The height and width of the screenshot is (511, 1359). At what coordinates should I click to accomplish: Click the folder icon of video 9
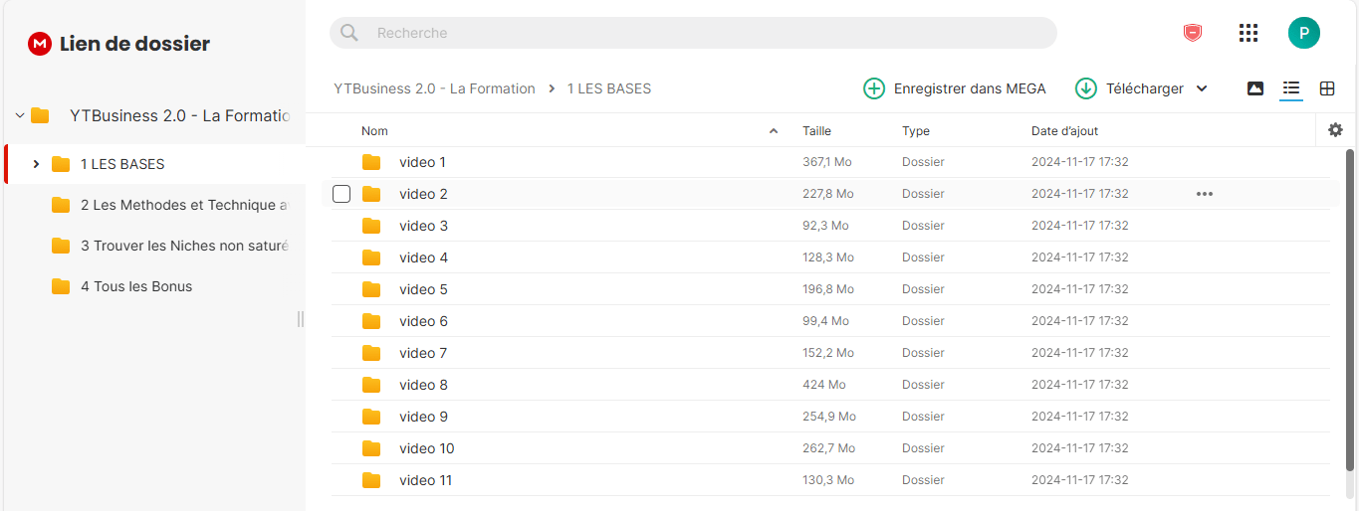tap(371, 417)
